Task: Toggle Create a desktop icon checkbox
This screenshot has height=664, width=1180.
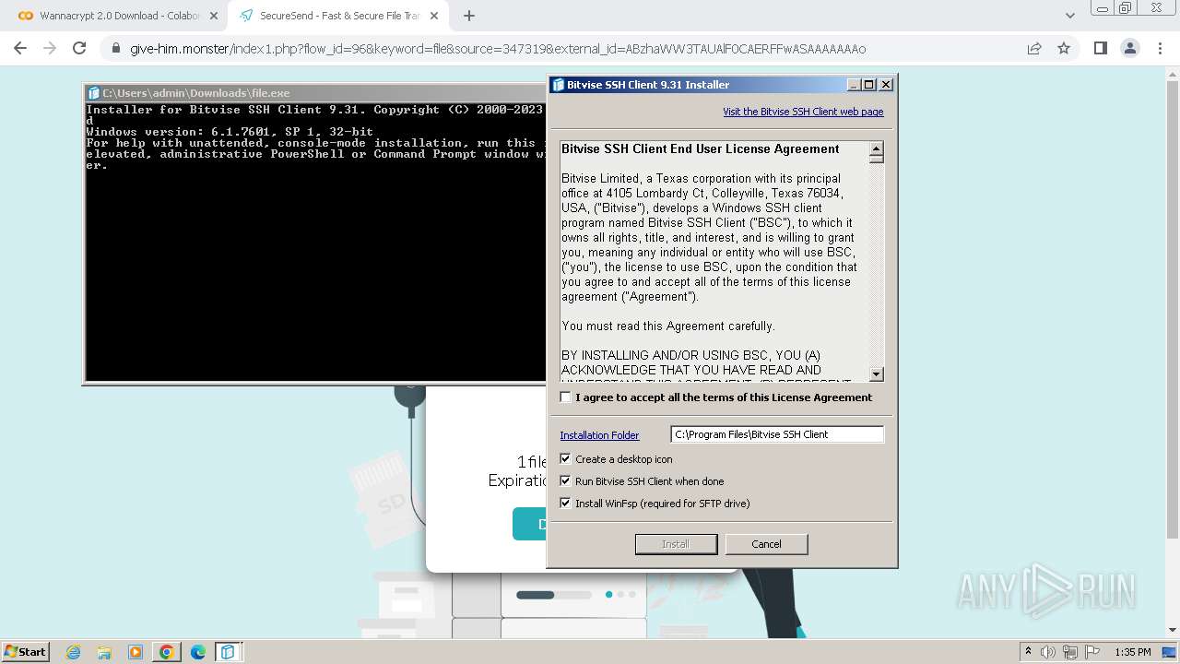Action: [x=566, y=458]
